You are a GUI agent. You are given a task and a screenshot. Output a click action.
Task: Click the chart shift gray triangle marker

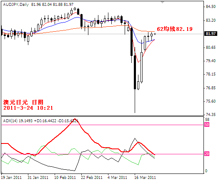point(163,2)
